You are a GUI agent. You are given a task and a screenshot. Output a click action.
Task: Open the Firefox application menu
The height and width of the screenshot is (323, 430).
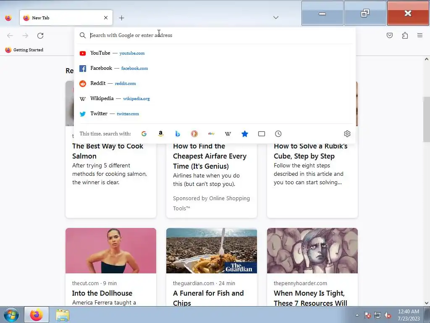pos(420,35)
